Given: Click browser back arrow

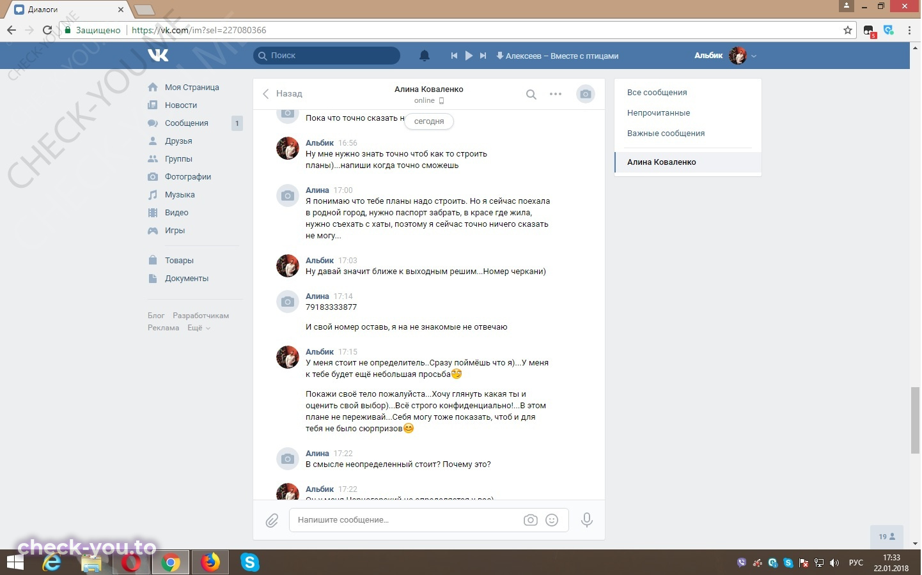Looking at the screenshot, I should [x=12, y=30].
